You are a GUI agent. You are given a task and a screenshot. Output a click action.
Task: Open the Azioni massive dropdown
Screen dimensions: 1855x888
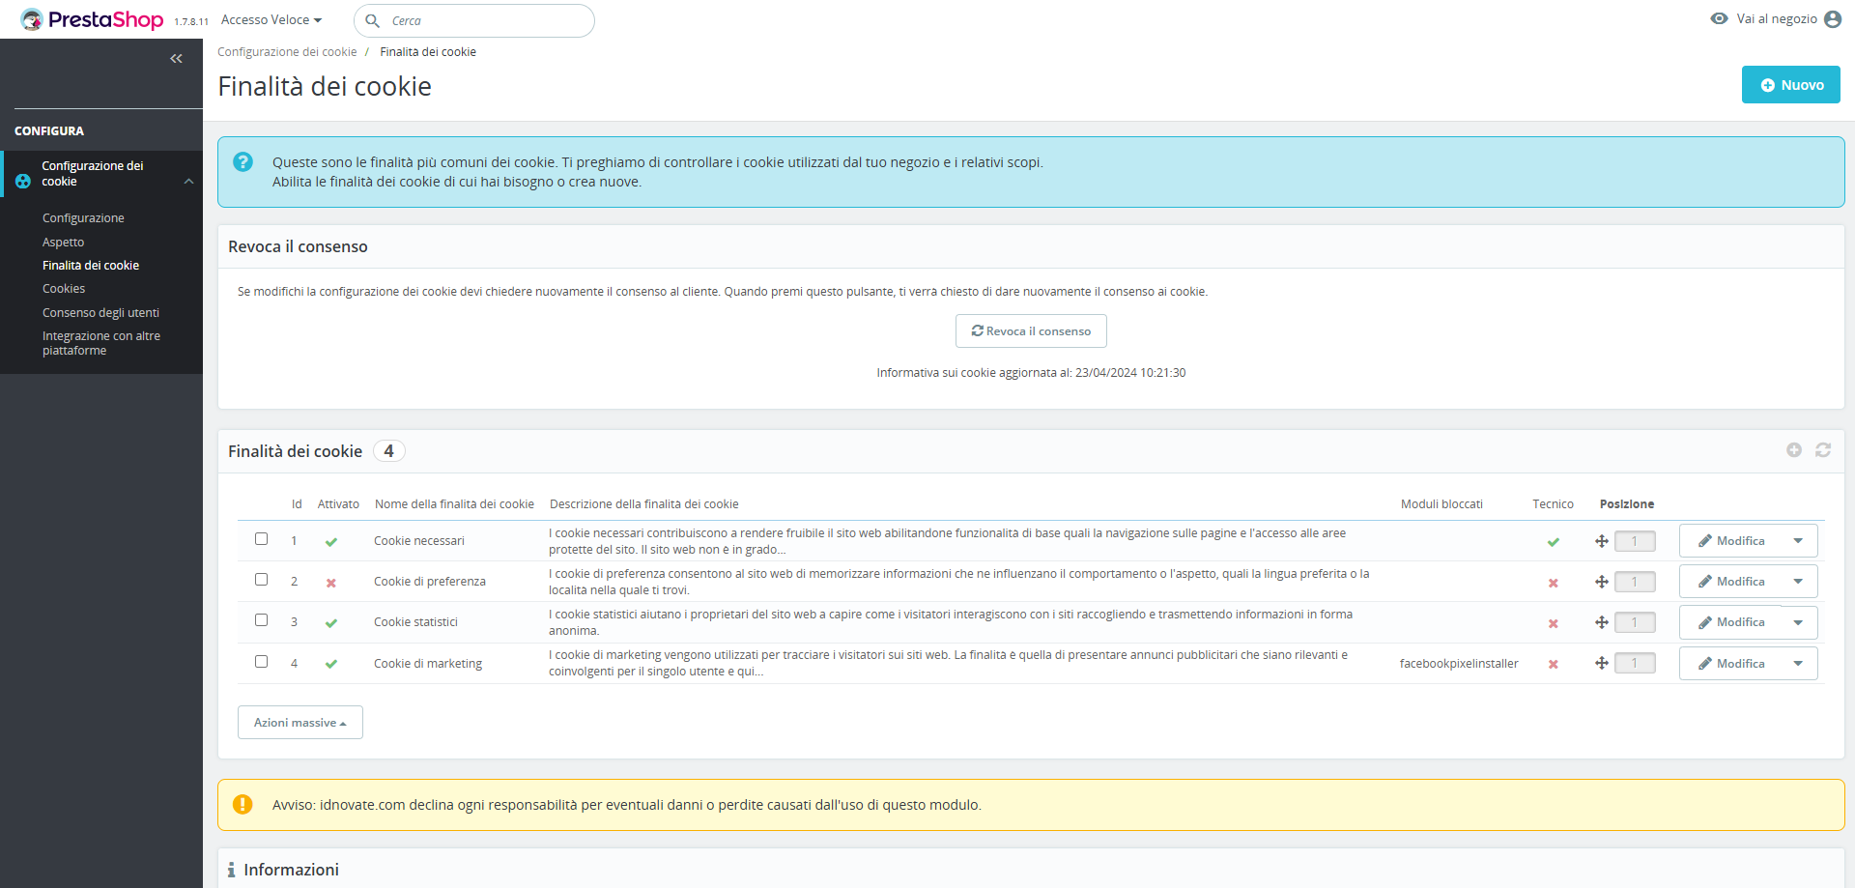coord(300,723)
